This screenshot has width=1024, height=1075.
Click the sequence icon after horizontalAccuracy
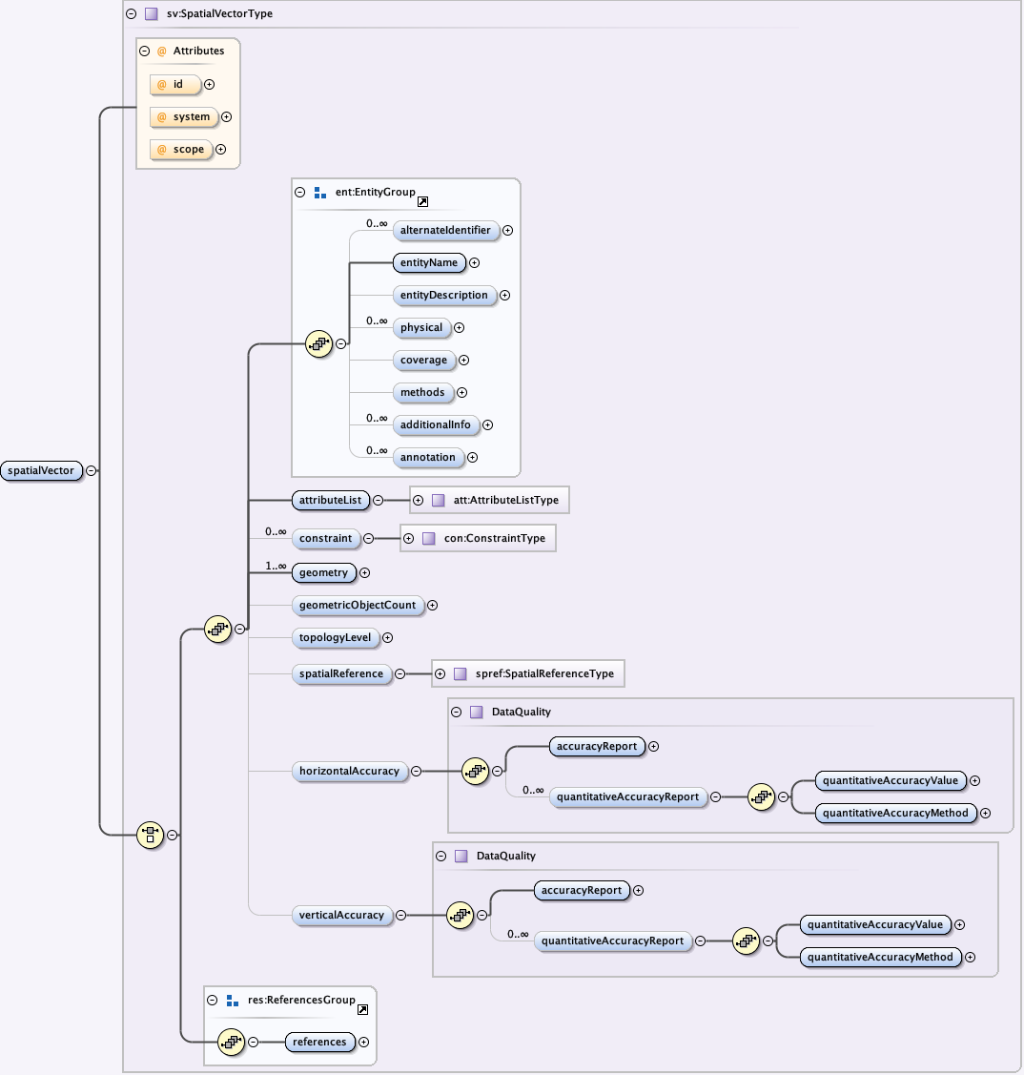click(x=475, y=772)
